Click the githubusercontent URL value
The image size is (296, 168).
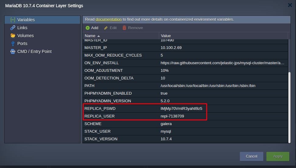tap(222, 63)
